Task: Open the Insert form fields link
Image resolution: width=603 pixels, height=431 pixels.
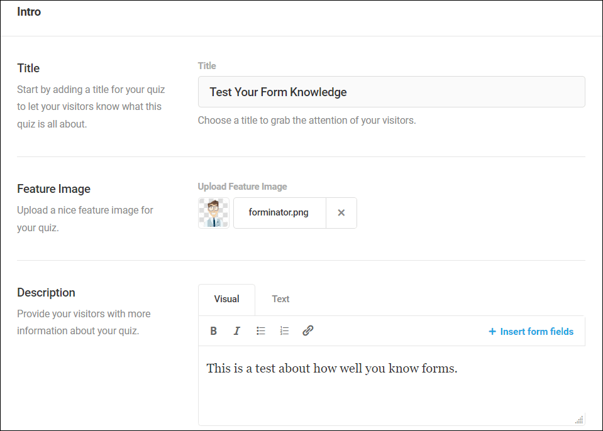Action: coord(531,332)
